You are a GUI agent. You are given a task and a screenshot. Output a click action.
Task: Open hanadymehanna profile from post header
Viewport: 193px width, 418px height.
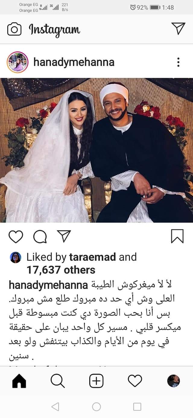coord(74,62)
